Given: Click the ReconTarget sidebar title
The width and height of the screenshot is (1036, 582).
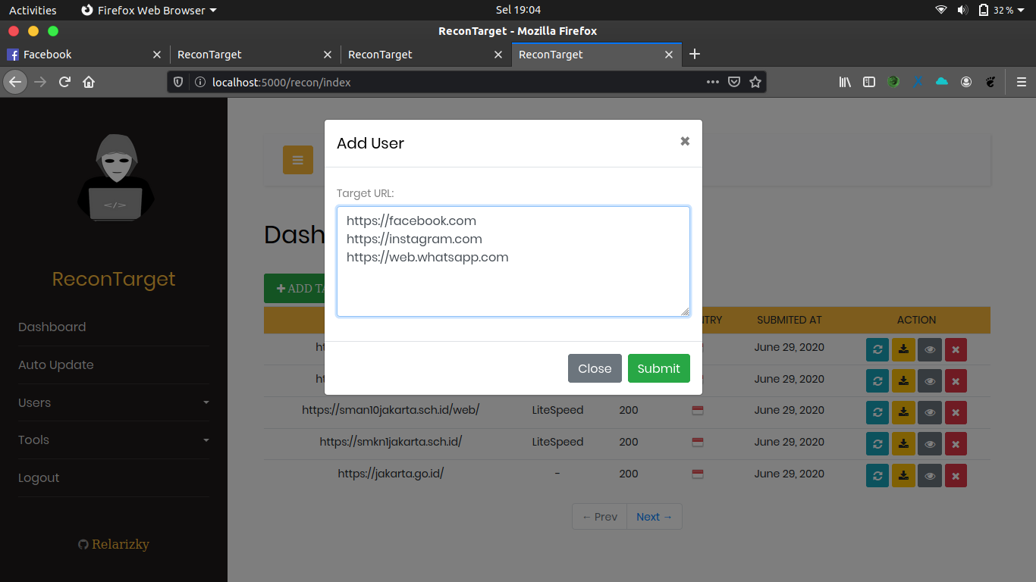Looking at the screenshot, I should coord(114,279).
